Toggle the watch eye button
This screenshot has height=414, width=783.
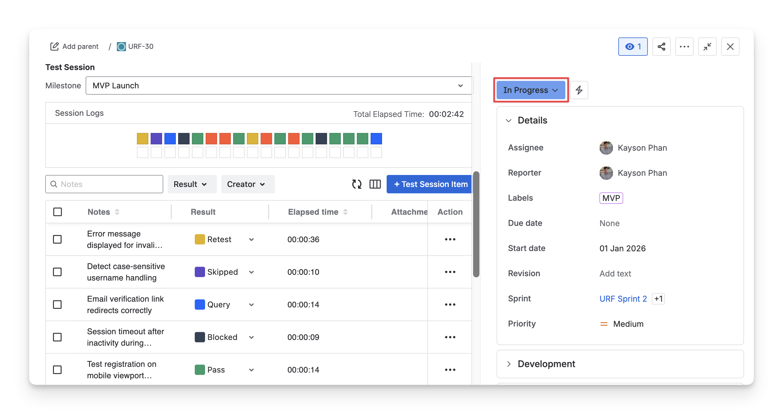click(x=633, y=46)
